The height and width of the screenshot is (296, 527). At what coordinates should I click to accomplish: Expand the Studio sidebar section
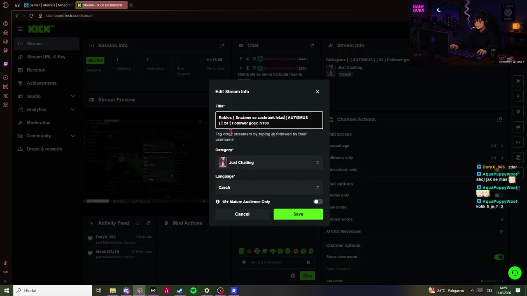pyautogui.click(x=73, y=97)
